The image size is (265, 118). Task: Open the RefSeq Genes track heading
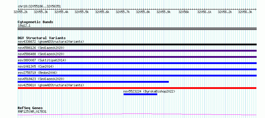tap(30, 108)
